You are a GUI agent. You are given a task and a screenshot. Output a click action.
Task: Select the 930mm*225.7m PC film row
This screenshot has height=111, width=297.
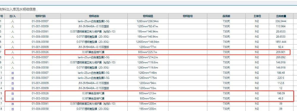pos(147,52)
